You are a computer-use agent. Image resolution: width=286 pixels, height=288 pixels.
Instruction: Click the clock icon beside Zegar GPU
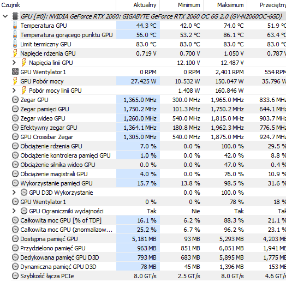[x=15, y=100]
